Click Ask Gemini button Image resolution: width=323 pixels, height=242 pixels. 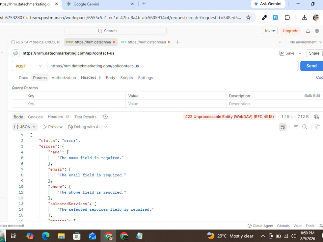[x=268, y=4]
